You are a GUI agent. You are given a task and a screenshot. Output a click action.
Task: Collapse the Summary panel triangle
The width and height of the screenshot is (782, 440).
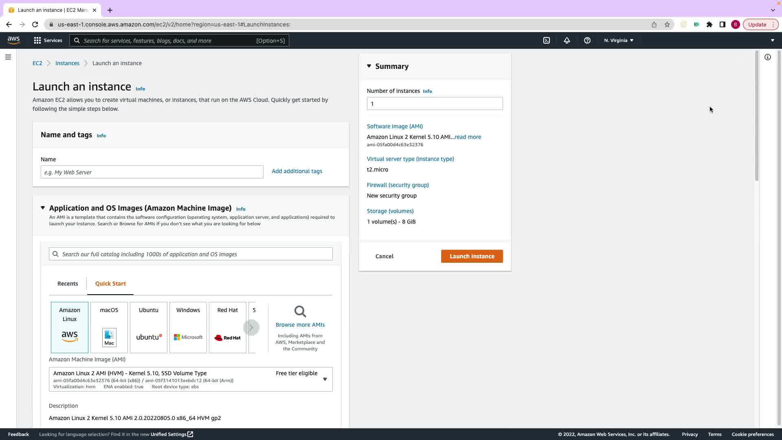[x=369, y=66]
